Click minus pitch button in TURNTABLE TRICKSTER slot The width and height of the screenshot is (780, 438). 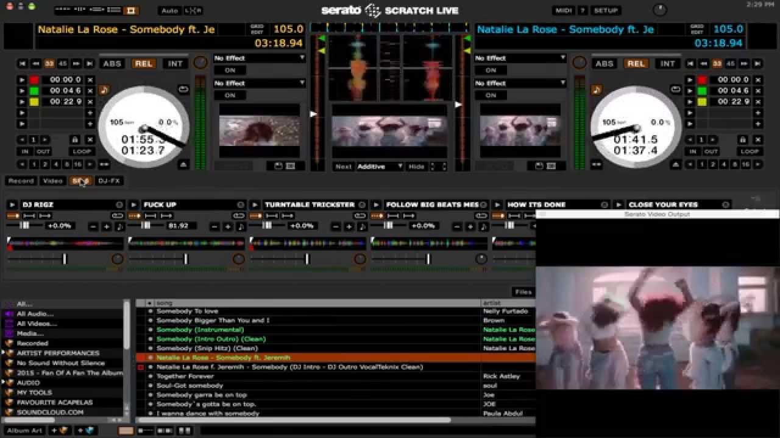(x=336, y=226)
